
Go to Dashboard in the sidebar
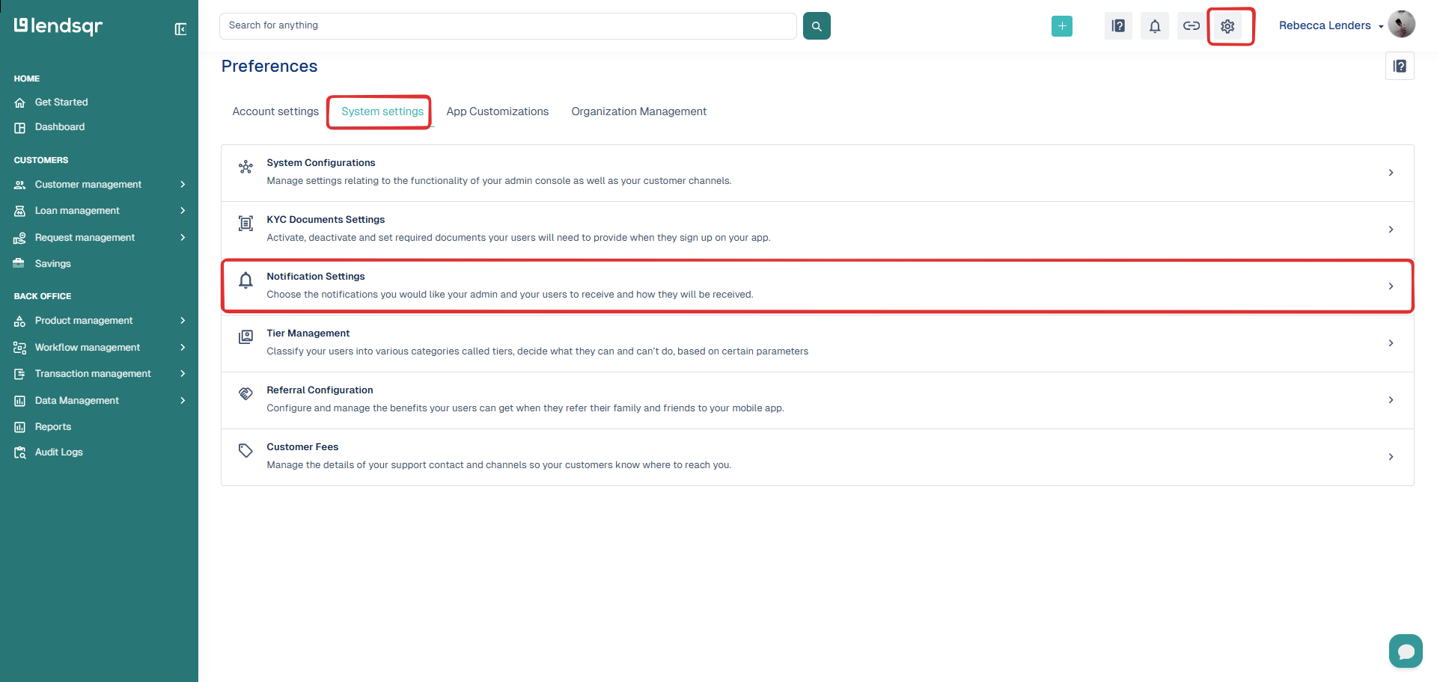(x=60, y=127)
